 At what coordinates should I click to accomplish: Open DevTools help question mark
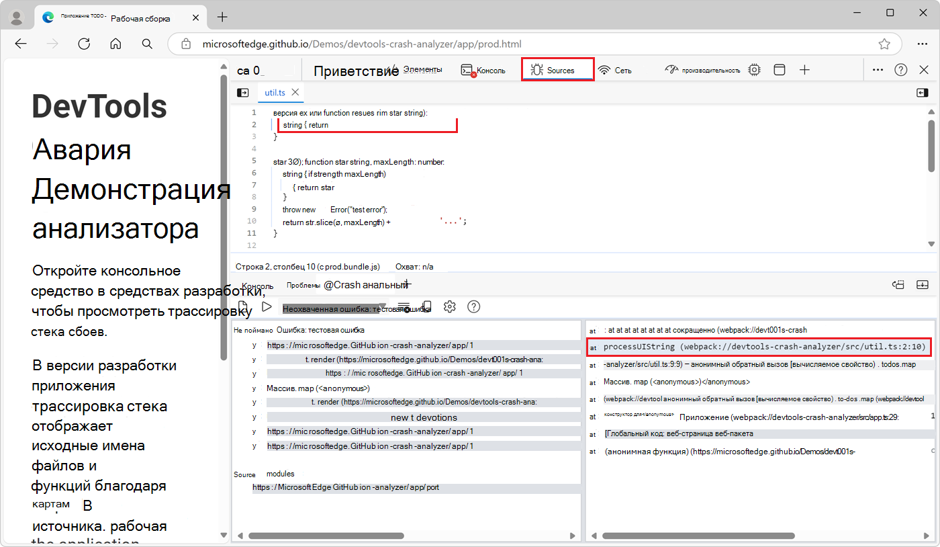pos(901,70)
